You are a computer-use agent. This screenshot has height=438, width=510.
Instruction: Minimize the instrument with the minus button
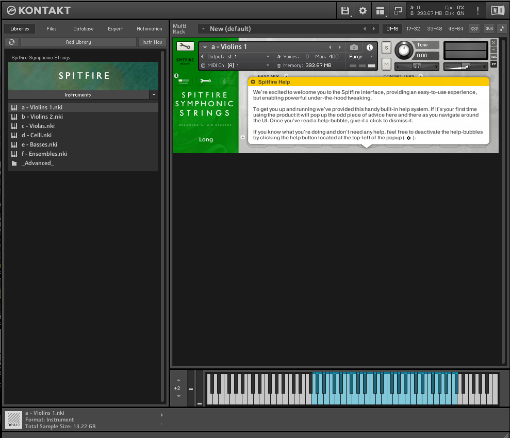[493, 50]
